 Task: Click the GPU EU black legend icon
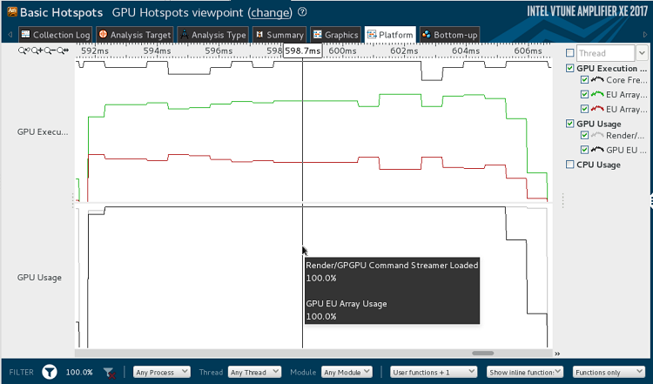click(x=597, y=150)
